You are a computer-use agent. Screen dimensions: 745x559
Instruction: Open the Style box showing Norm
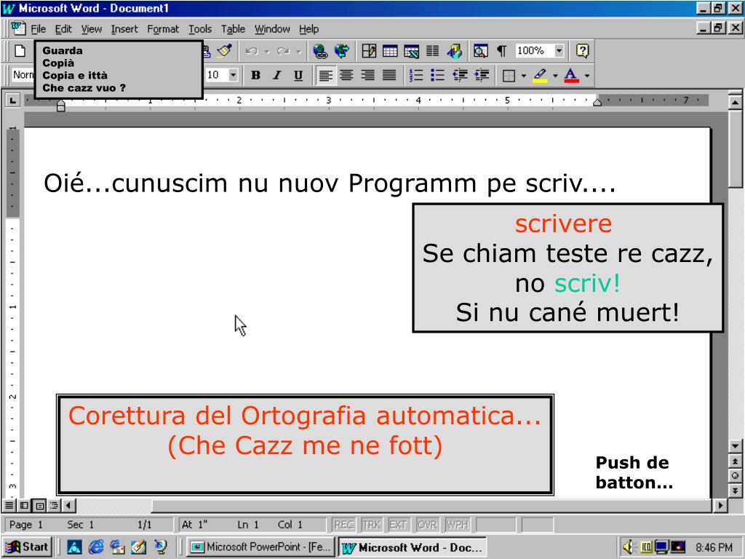click(x=23, y=75)
